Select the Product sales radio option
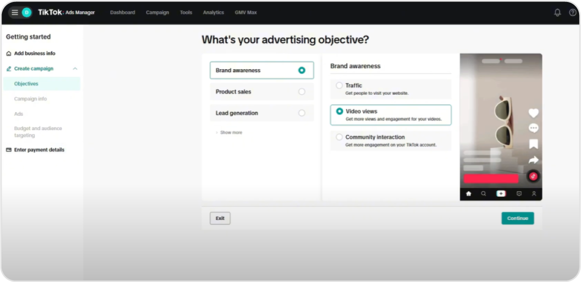This screenshot has width=581, height=282. pyautogui.click(x=302, y=91)
